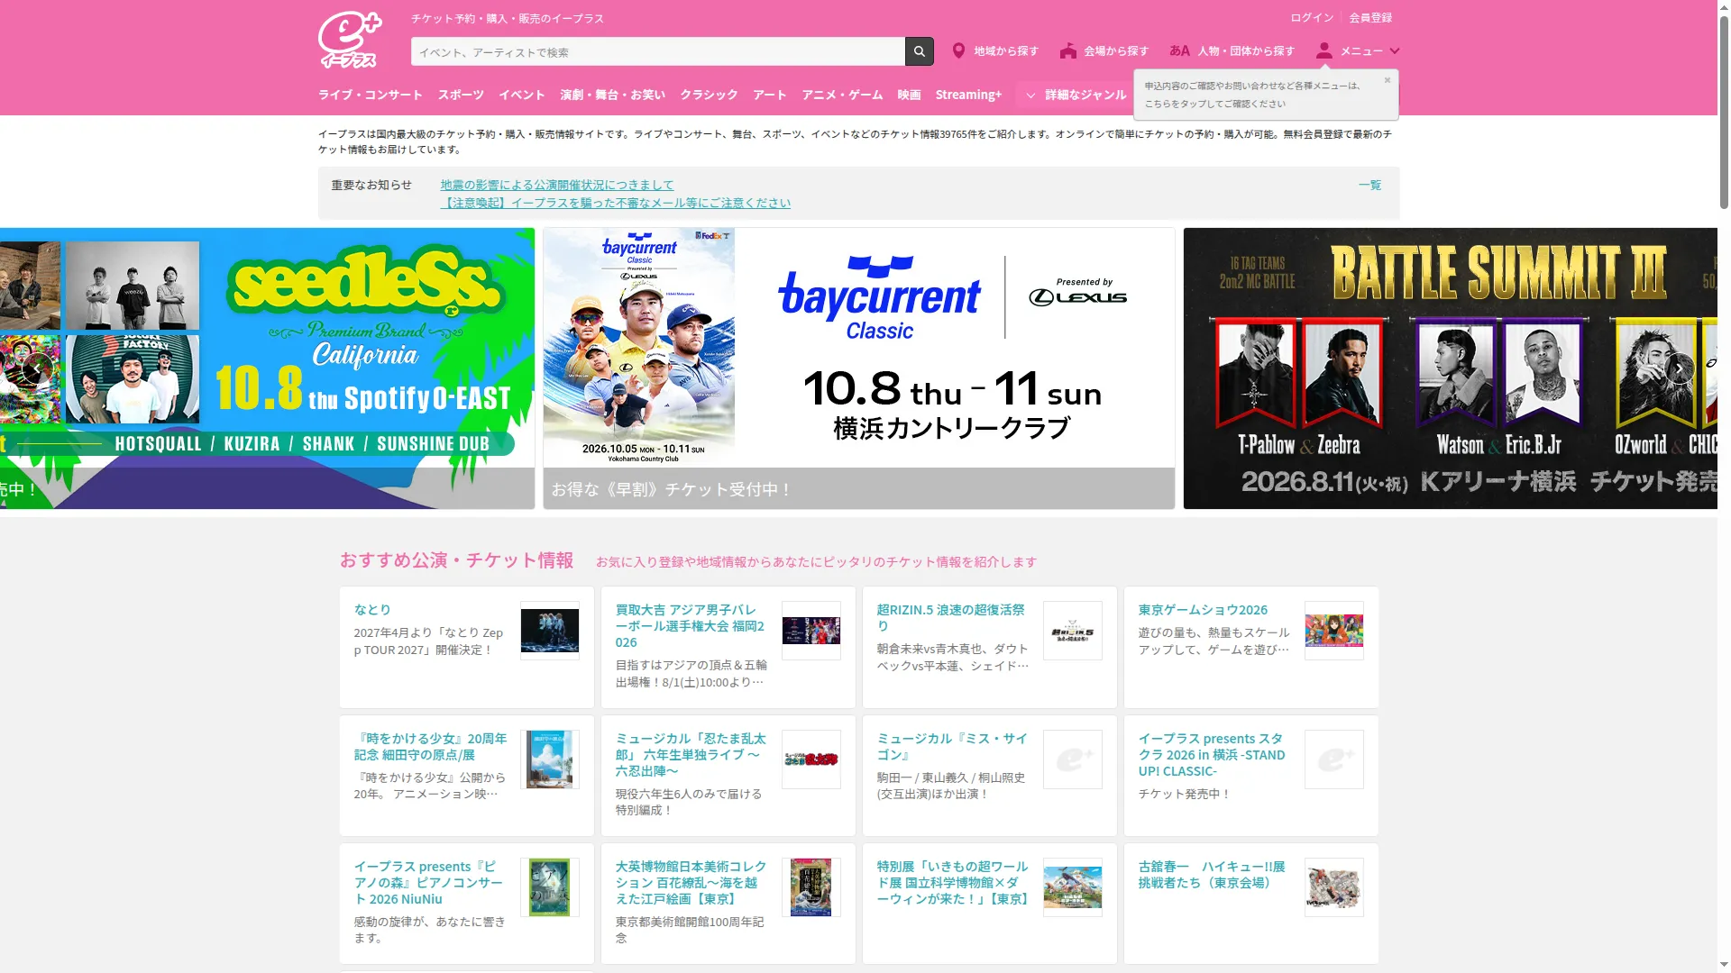1731x973 pixels.
Task: Open 注意喚起 suspicious mail notice link
Action: point(615,203)
